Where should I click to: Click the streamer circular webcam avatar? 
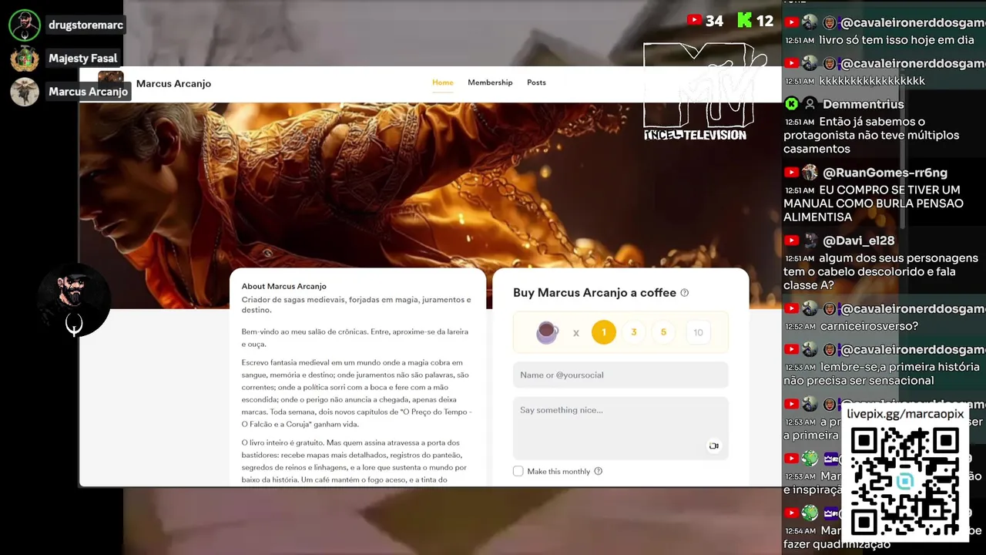point(74,300)
